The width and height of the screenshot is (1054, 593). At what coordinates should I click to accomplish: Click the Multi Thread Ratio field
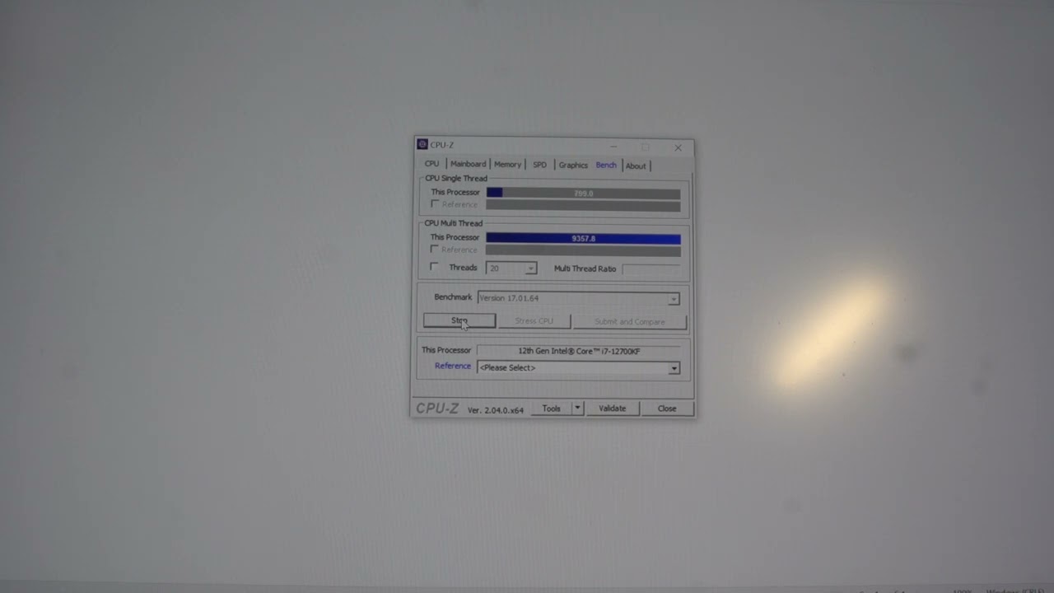click(651, 269)
